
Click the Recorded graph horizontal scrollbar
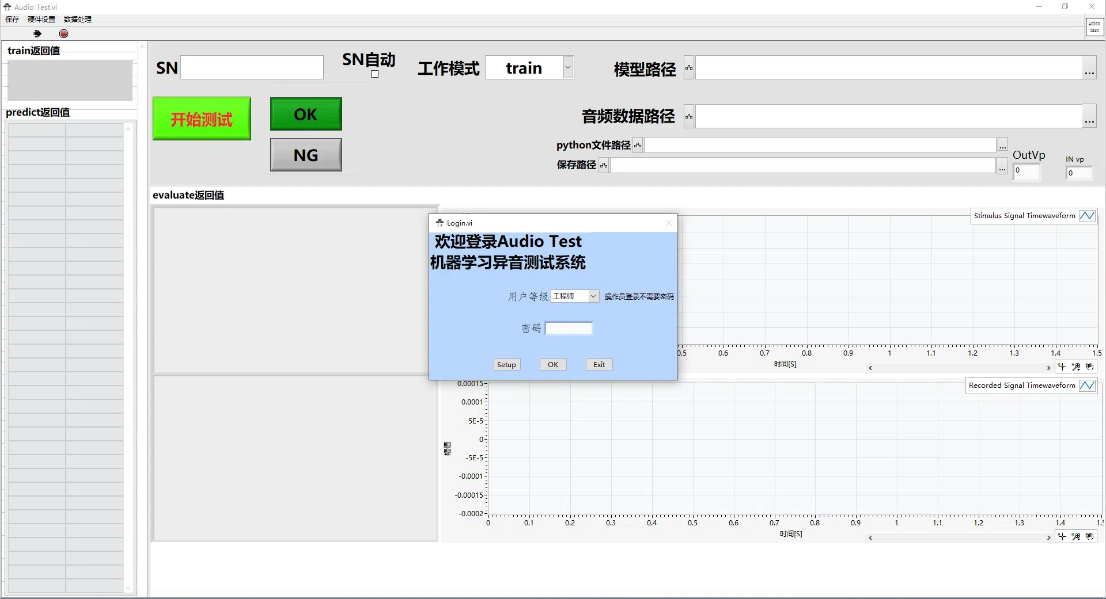(x=960, y=537)
